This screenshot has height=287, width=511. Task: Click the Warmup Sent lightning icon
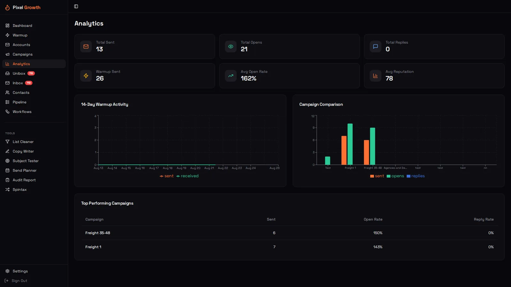[x=86, y=76]
